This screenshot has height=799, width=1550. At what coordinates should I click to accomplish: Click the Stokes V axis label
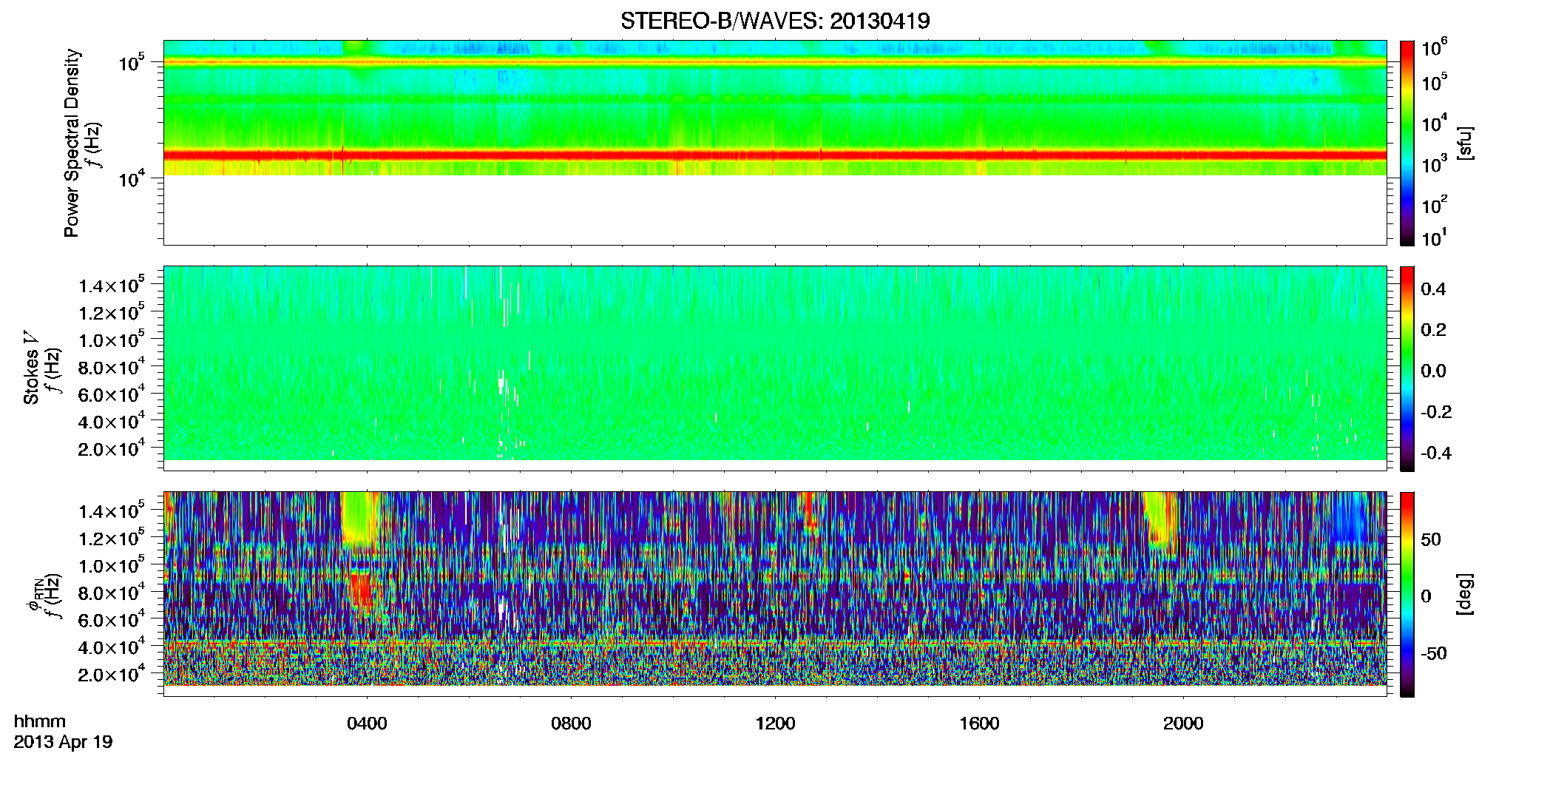click(x=31, y=368)
